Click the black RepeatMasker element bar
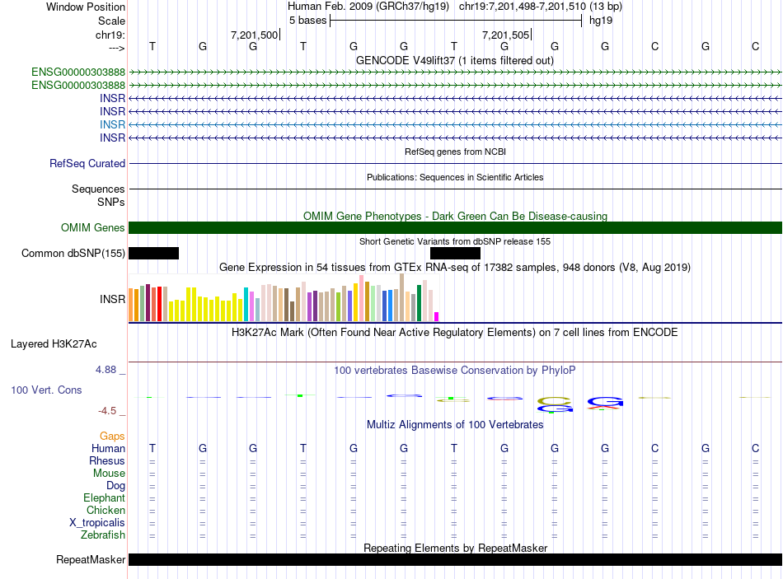783x579 pixels. (x=455, y=560)
